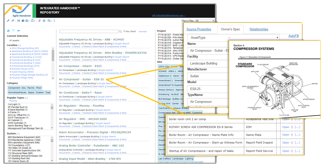
Task: Click the Manufacturer field showing Sullair
Action: pos(208,76)
